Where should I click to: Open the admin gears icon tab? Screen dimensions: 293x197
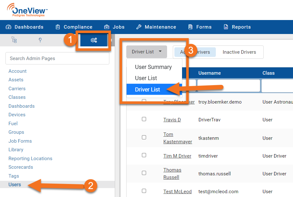click(94, 40)
